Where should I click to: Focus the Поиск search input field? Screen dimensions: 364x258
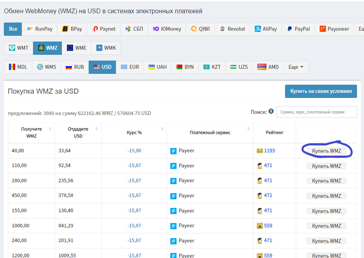pyautogui.click(x=317, y=112)
